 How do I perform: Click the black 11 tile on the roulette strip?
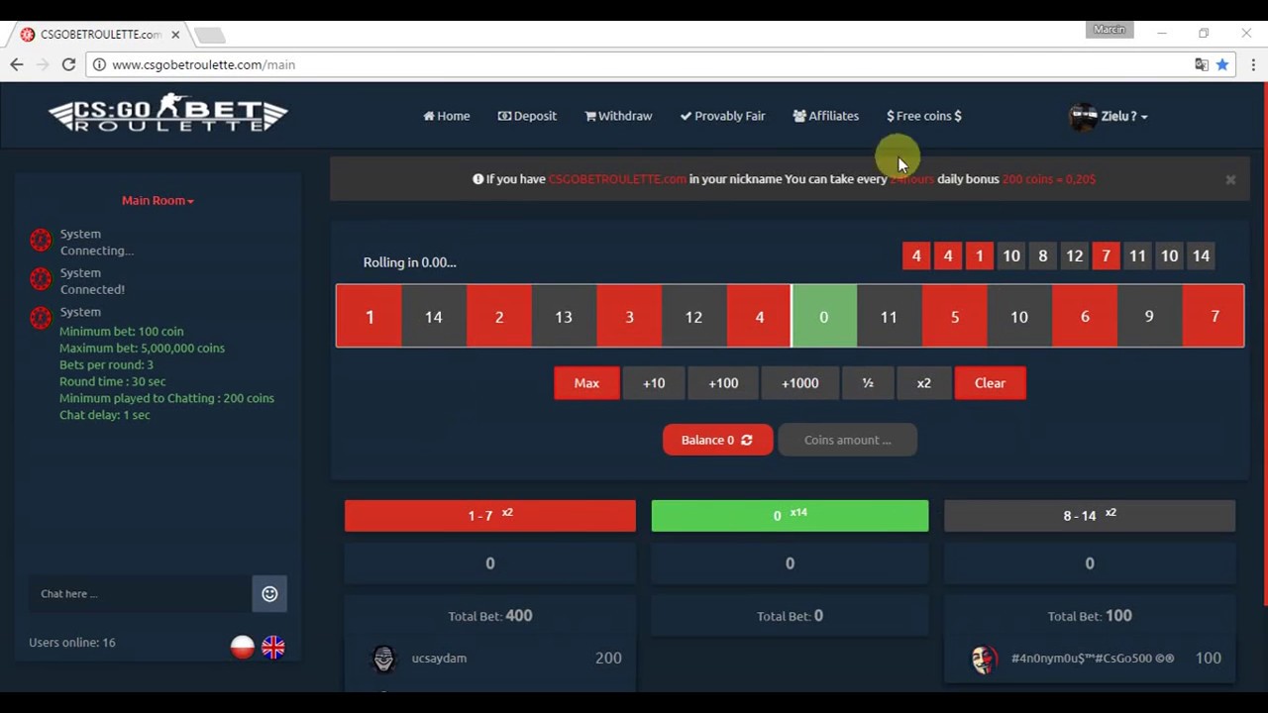coord(889,317)
